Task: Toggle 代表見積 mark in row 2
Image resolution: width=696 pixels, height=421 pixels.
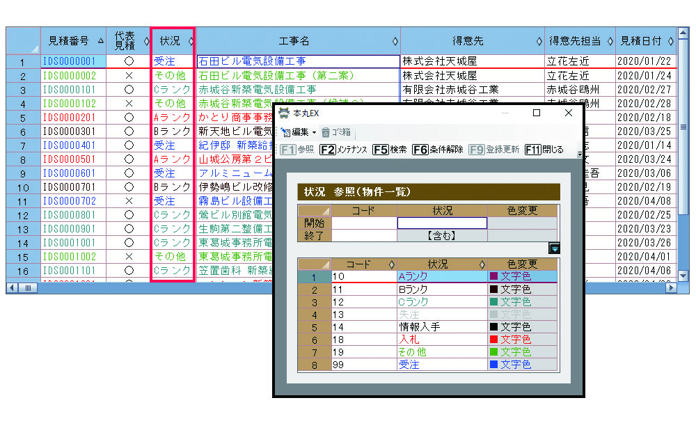Action: click(x=129, y=75)
